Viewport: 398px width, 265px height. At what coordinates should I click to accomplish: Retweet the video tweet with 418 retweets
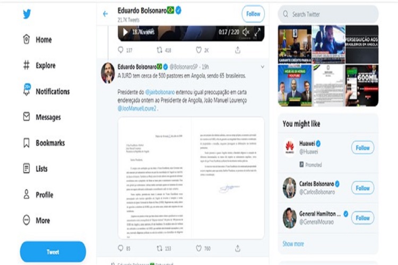coord(159,50)
